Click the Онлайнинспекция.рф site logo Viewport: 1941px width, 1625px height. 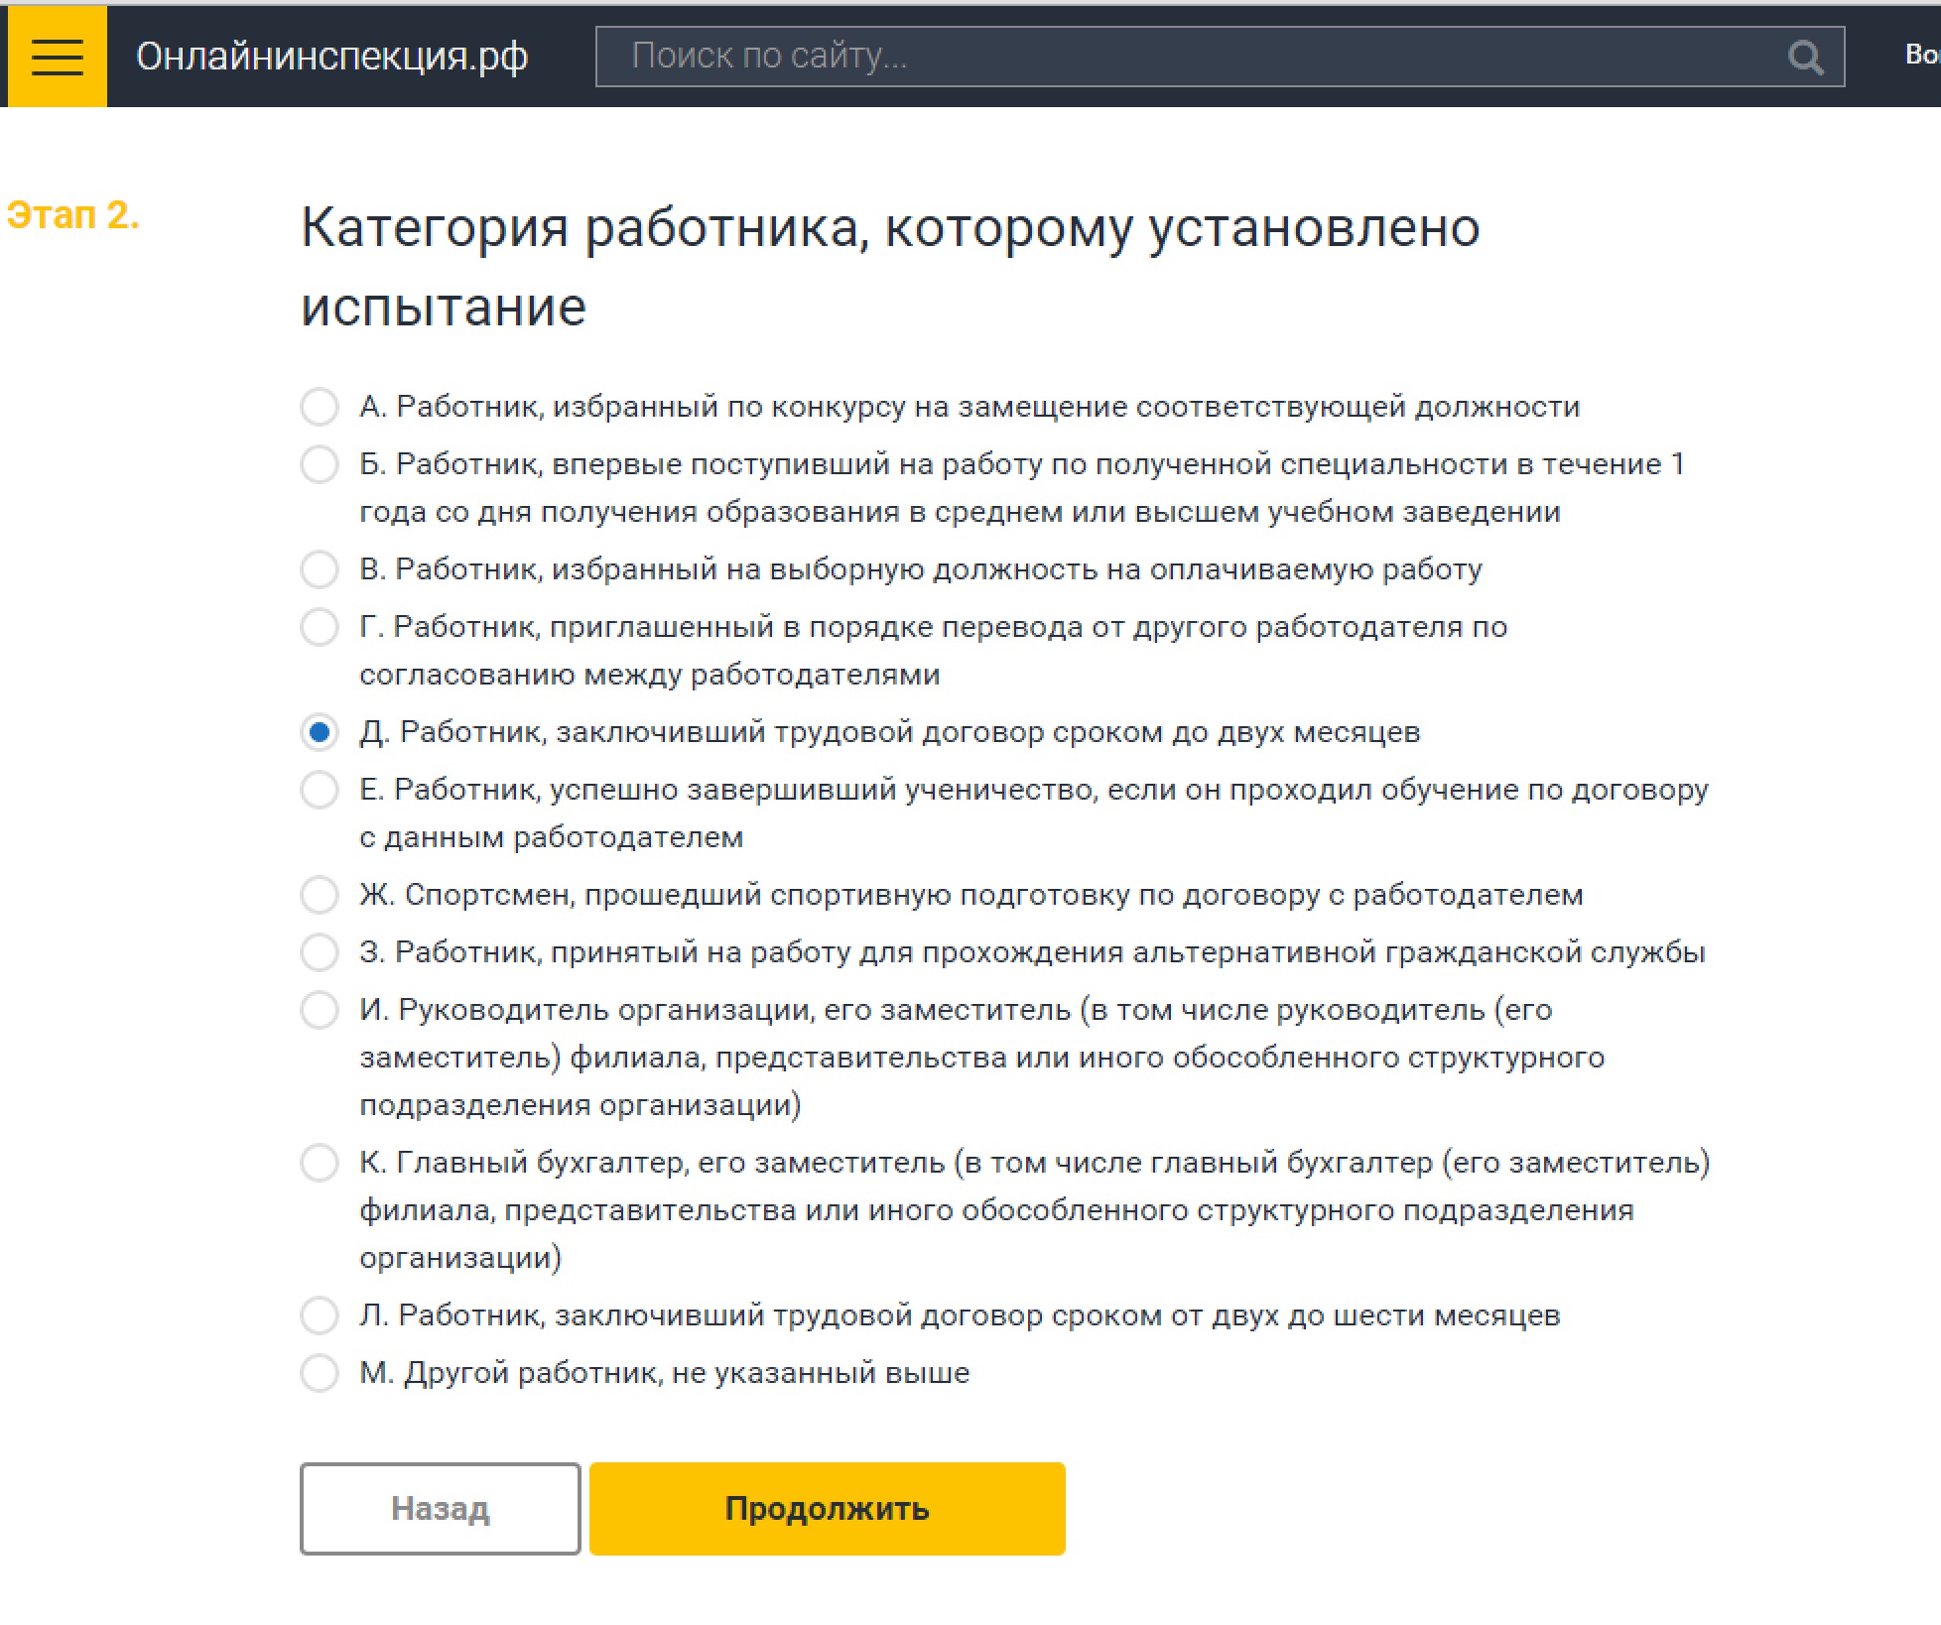coord(331,57)
